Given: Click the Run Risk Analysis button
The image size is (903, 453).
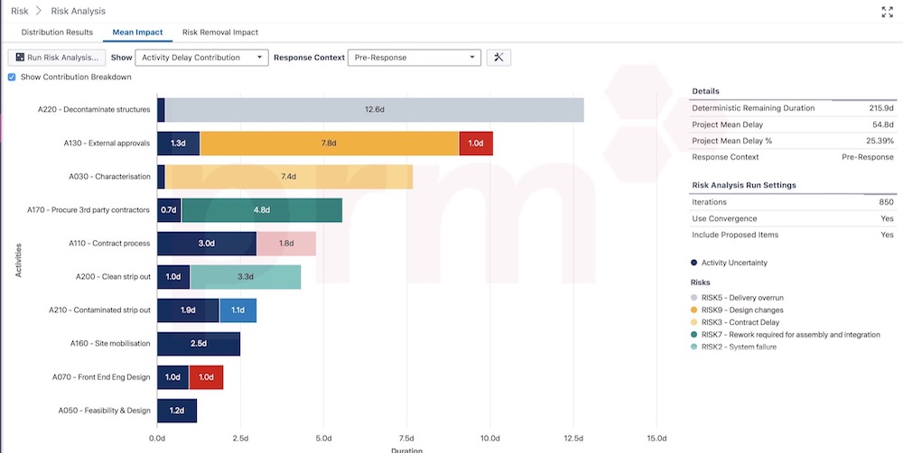Looking at the screenshot, I should point(57,57).
